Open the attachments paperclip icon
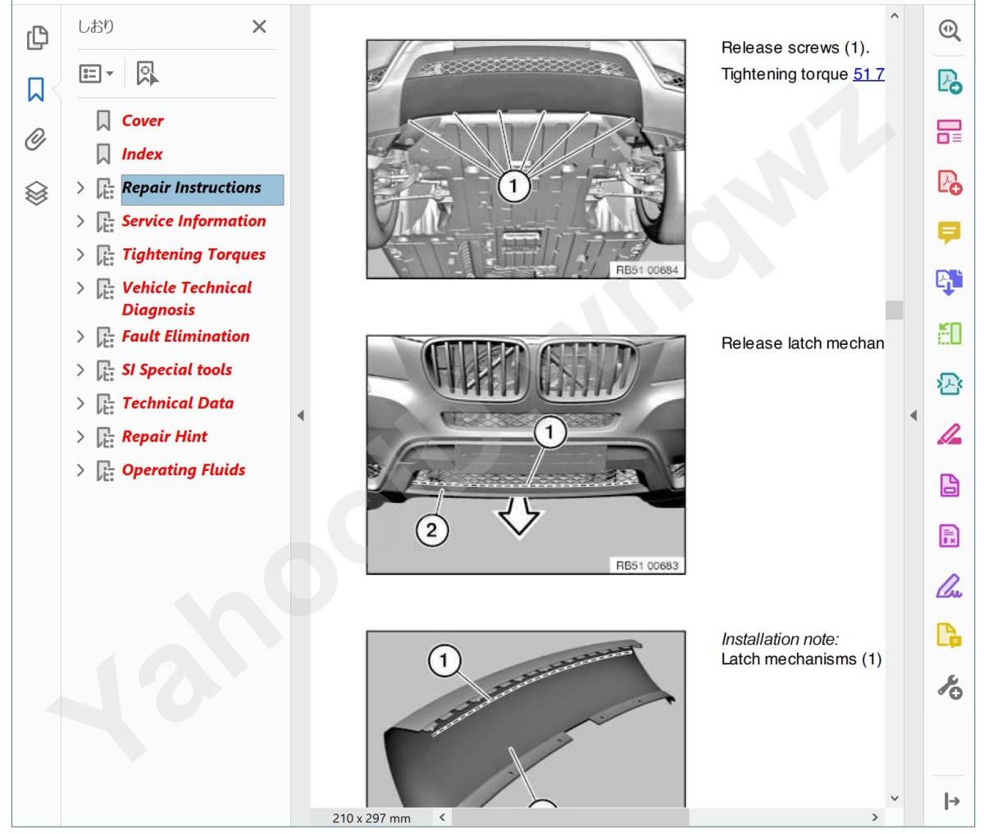984x834 pixels. pyautogui.click(x=36, y=140)
